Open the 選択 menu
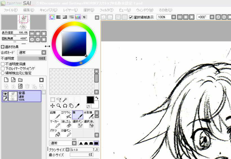Screen dimensions: 231x159 [89, 10]
